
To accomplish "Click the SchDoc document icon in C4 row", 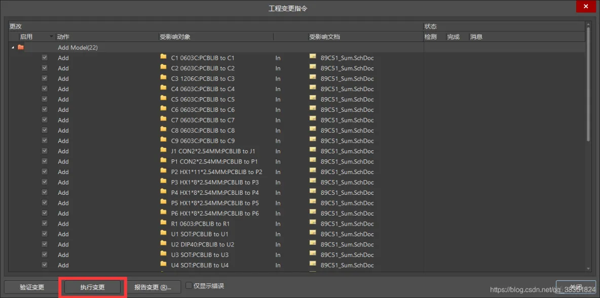I will [x=313, y=88].
